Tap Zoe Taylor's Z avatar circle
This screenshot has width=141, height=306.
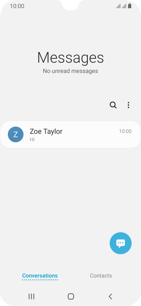pyautogui.click(x=16, y=134)
